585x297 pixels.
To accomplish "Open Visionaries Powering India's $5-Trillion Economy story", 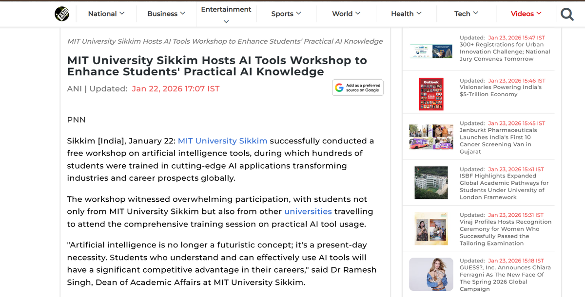I will [501, 91].
